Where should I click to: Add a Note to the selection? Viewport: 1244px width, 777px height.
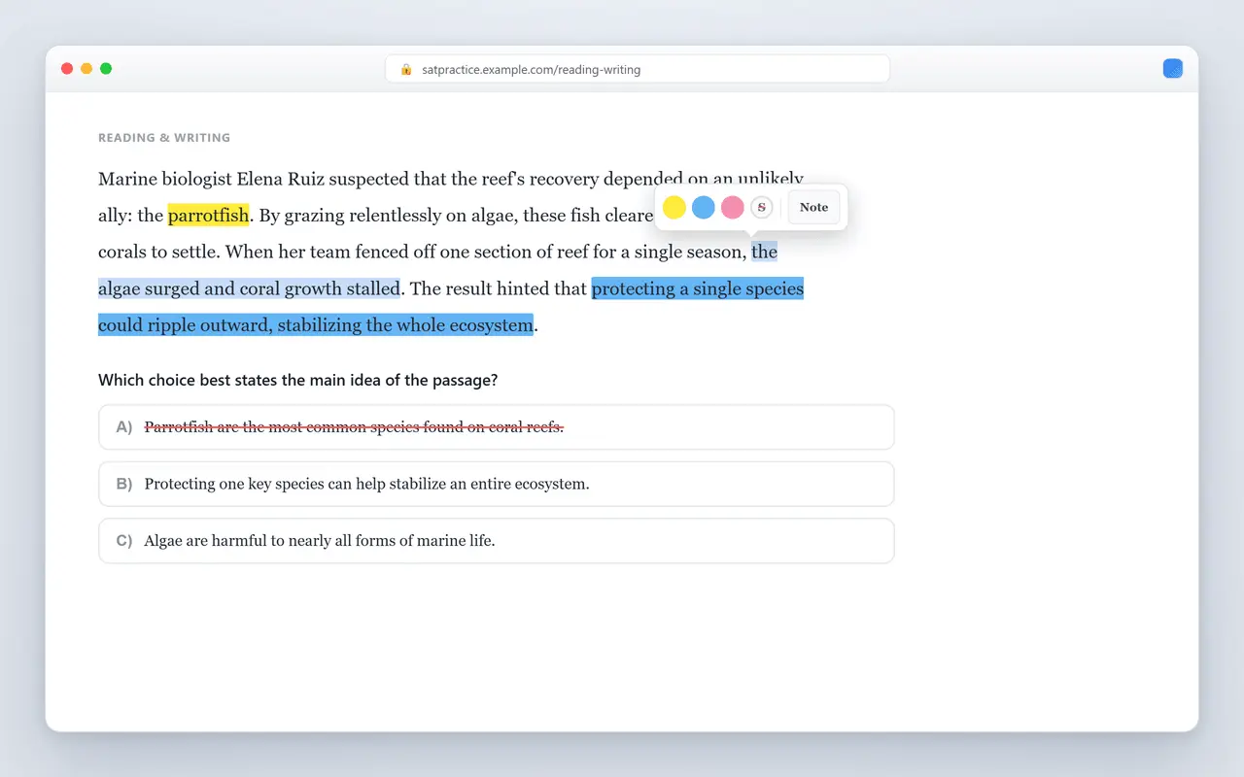(x=813, y=207)
